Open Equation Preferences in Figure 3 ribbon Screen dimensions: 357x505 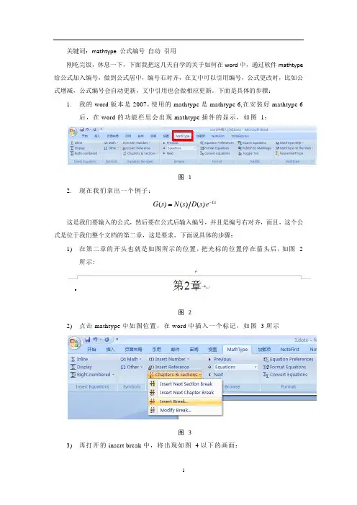288,359
